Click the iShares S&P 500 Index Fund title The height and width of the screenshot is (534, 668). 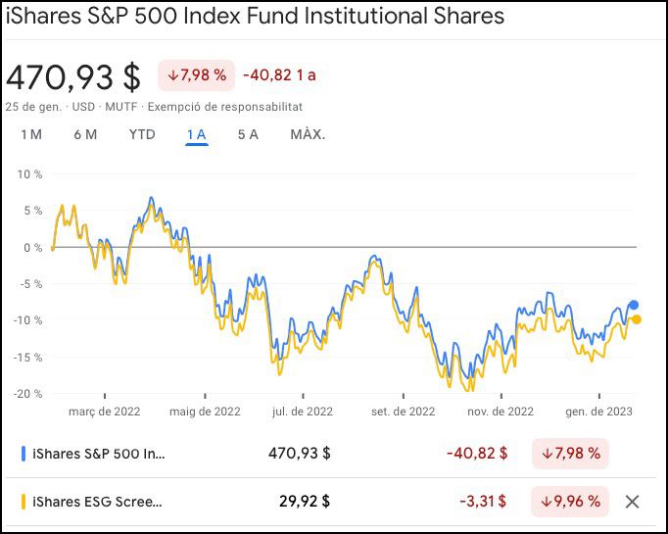tap(256, 17)
